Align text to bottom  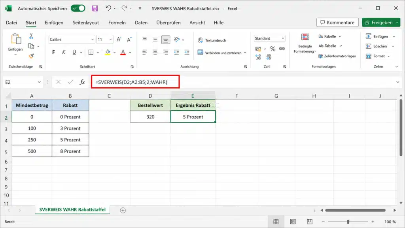pyautogui.click(x=166, y=40)
